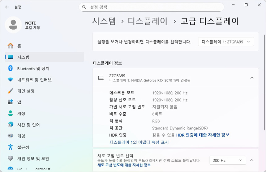Viewport: 266px width, 172px height.
Task: Go to 디스플레이 in the breadcrumb
Action: pos(148,21)
